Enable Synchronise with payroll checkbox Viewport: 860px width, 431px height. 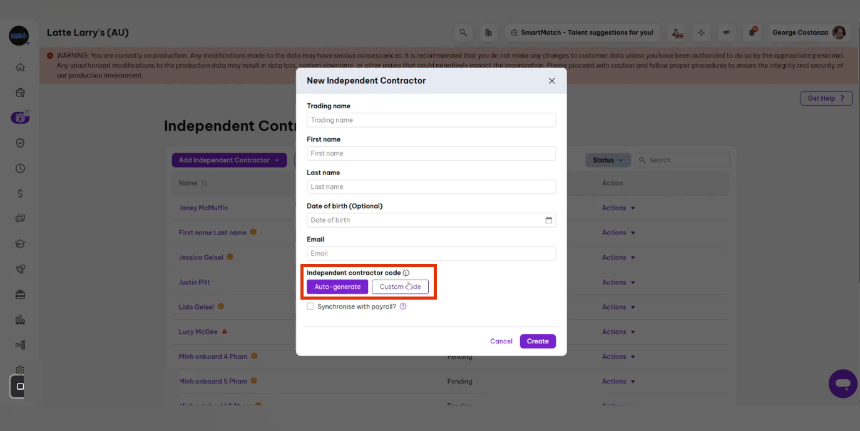(310, 307)
